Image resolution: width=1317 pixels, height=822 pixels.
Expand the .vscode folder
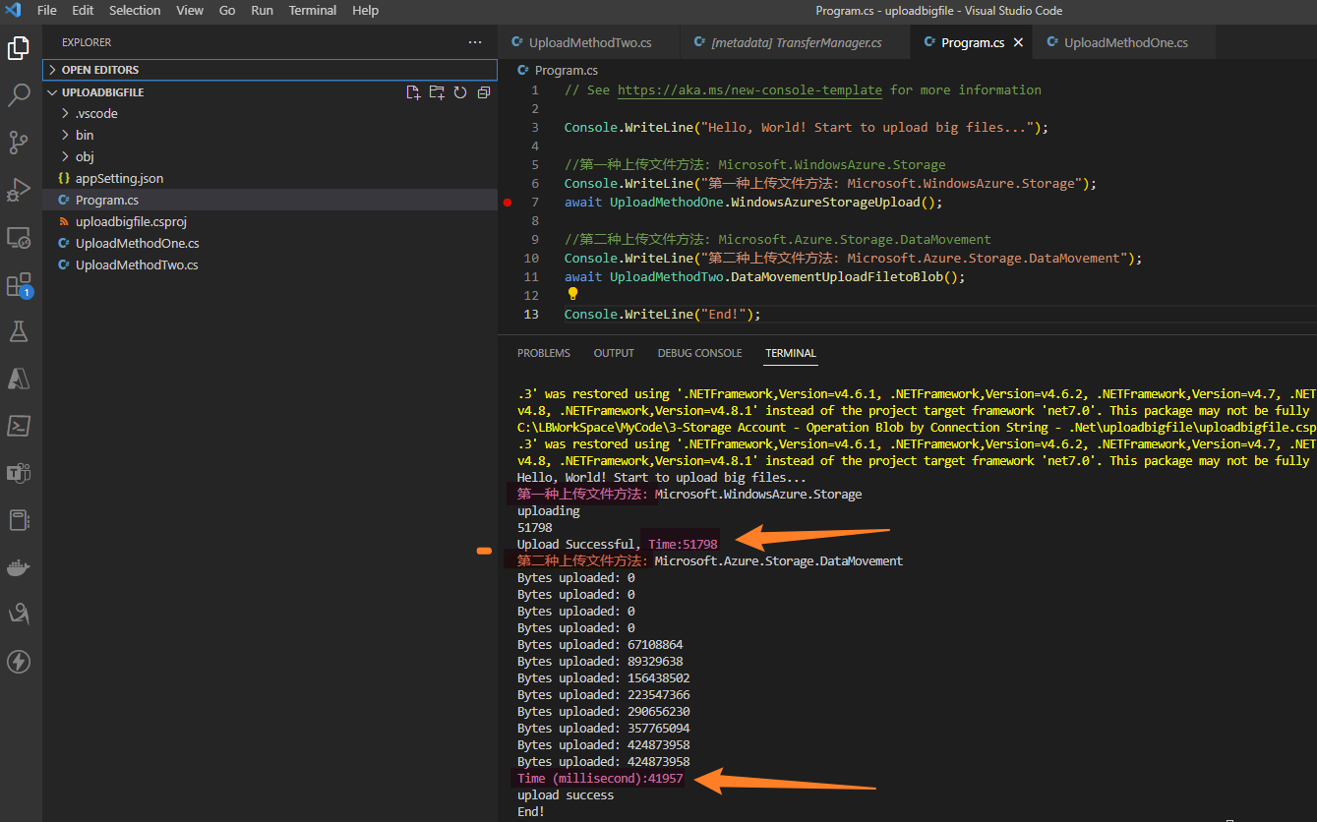pos(95,113)
